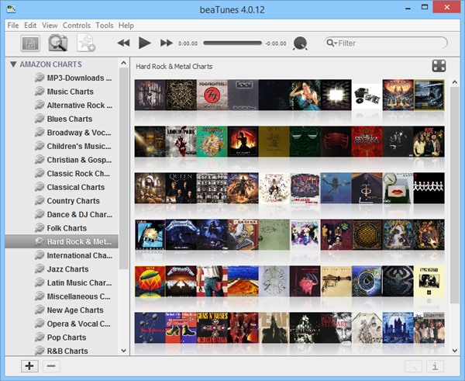Skip back with the rewind button
This screenshot has width=465, height=381.
pos(124,43)
